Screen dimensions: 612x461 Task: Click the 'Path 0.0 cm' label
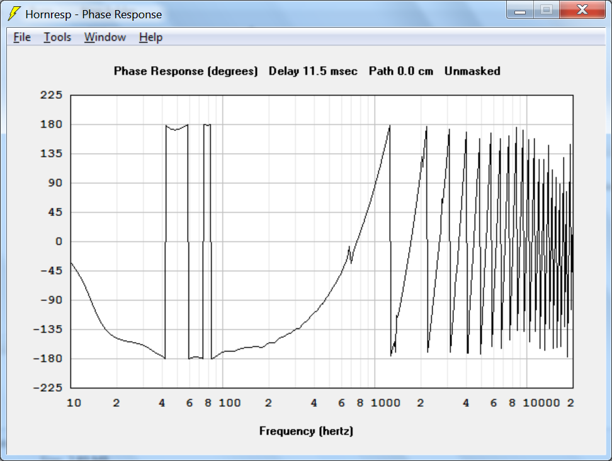pos(401,71)
